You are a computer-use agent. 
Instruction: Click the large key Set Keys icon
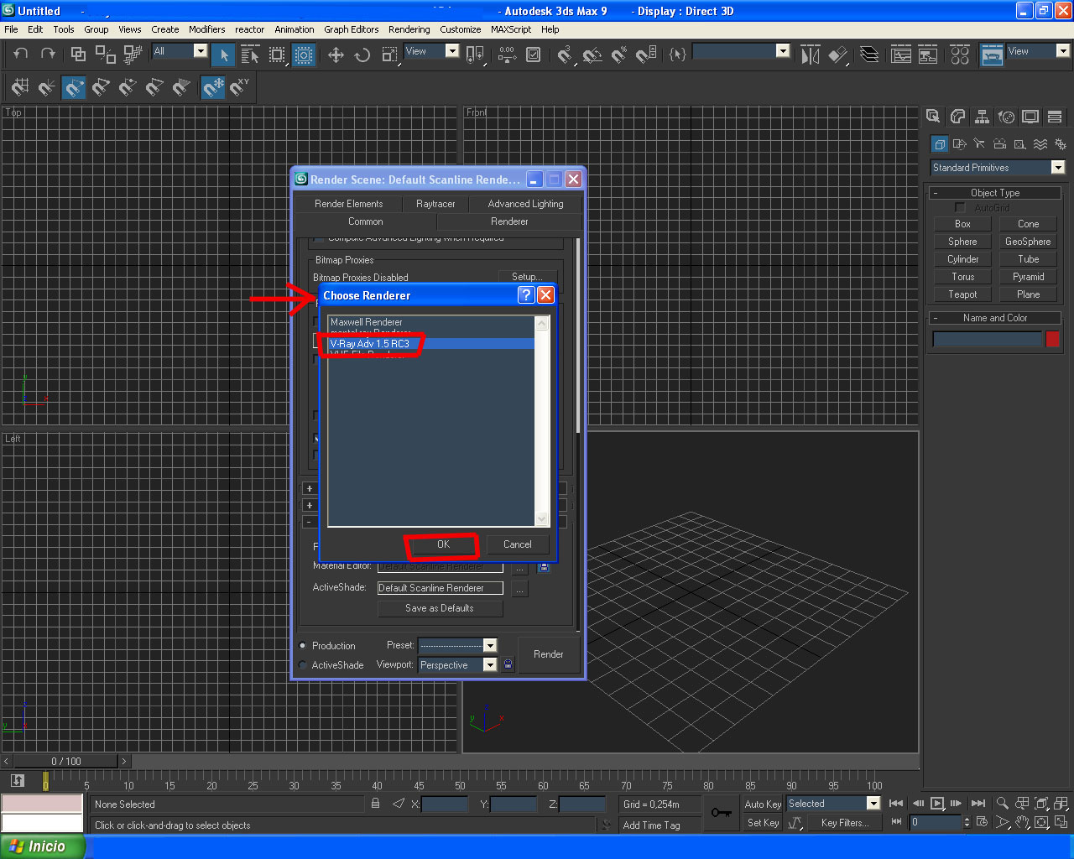point(721,813)
